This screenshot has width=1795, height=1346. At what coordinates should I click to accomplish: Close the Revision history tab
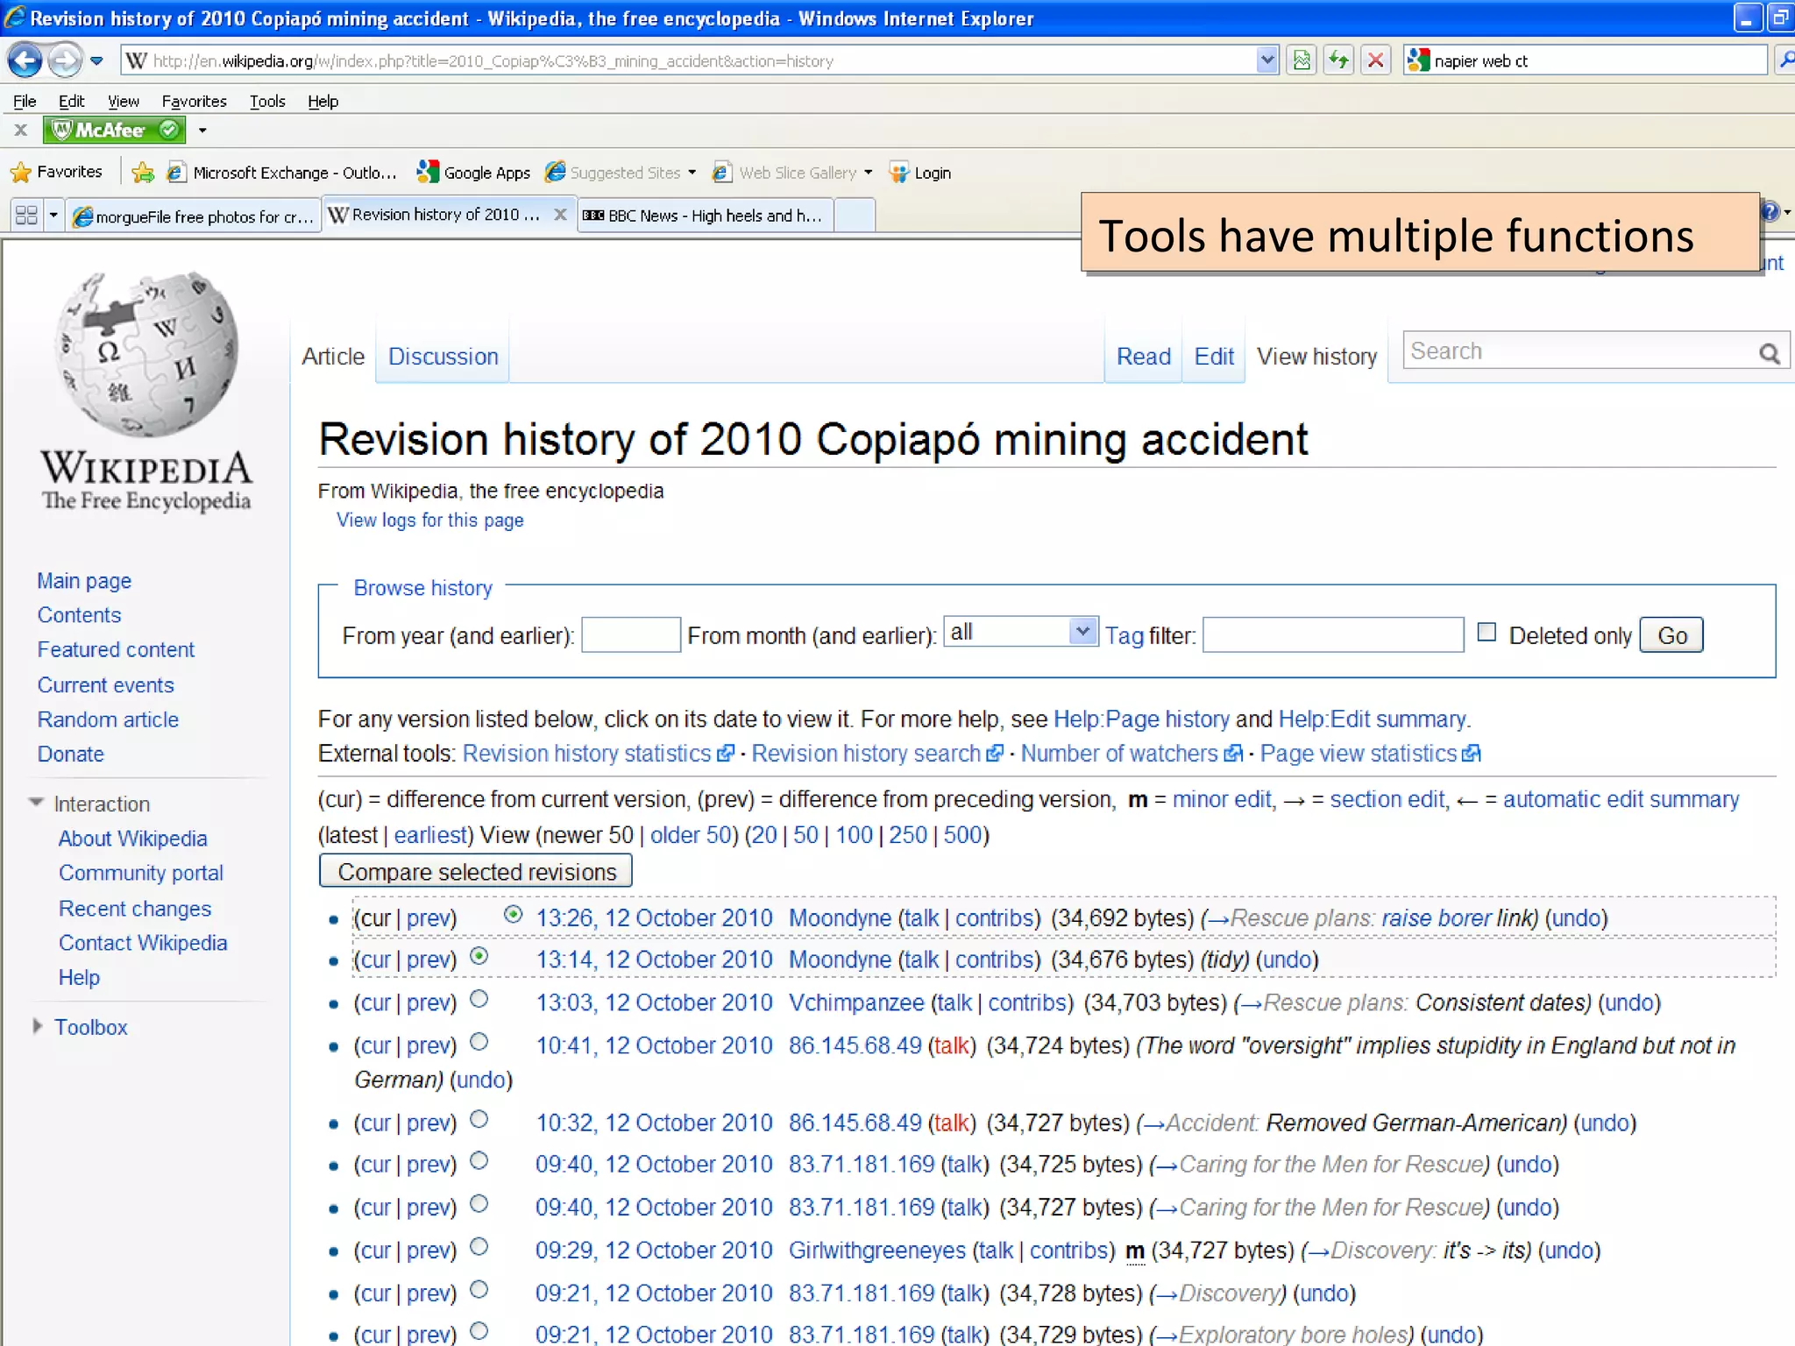560,215
